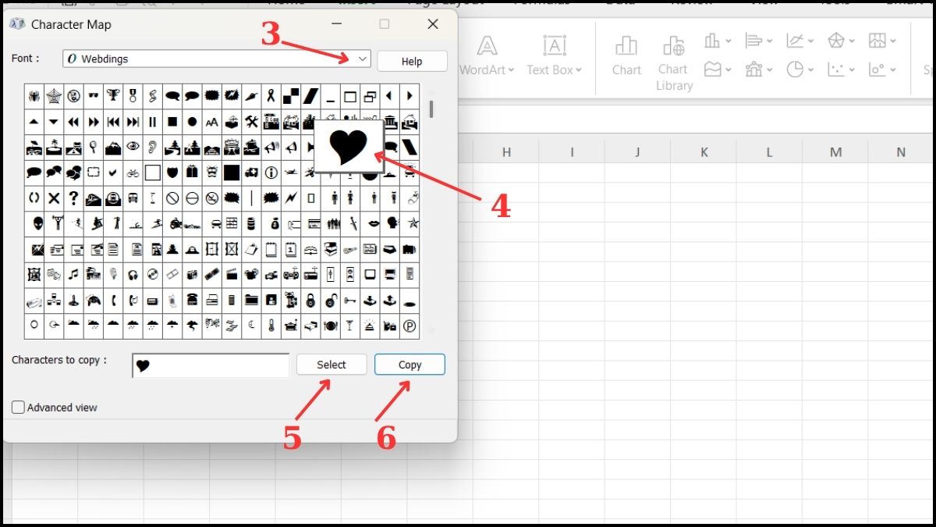Select the information circle symbol

click(x=271, y=173)
